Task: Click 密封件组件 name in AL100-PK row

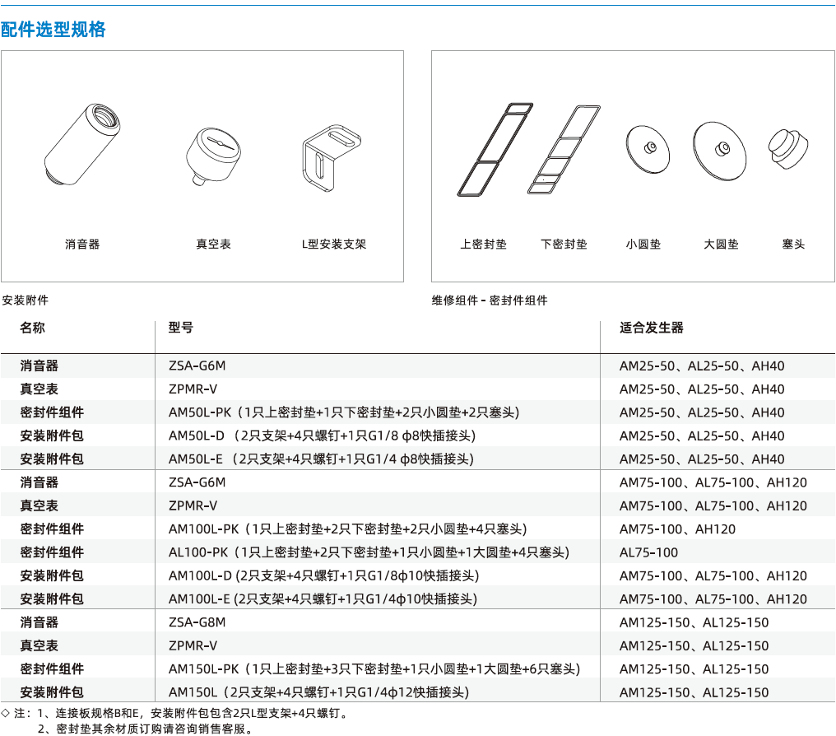Action: pos(52,552)
